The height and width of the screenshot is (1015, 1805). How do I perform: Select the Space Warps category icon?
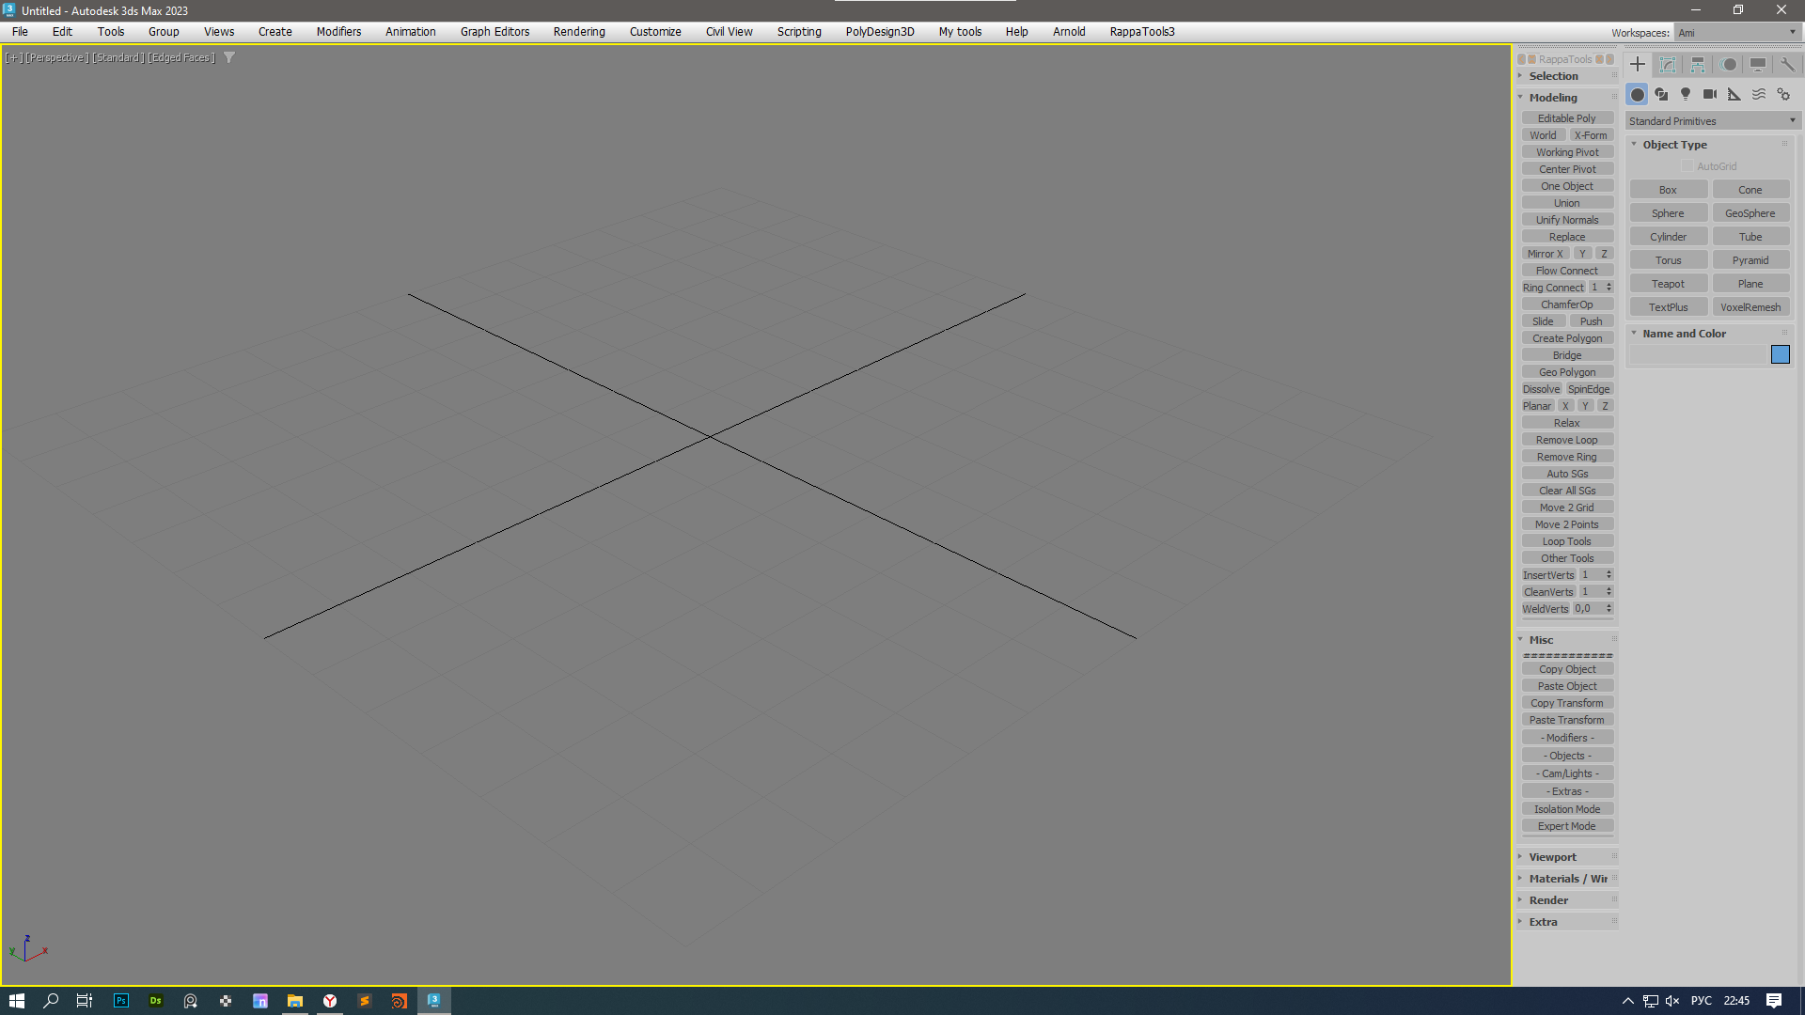[1759, 95]
